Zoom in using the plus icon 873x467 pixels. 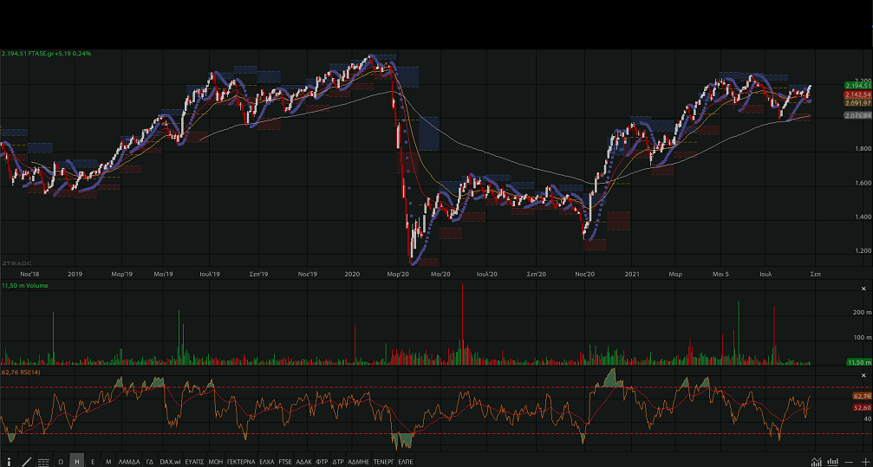[x=864, y=461]
